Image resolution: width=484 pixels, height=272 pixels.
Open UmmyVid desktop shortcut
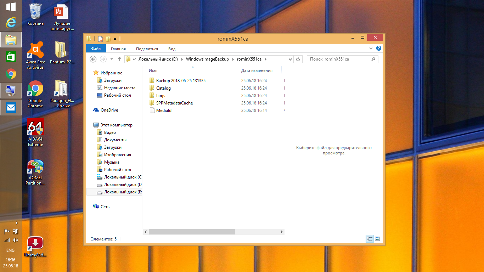tap(35, 247)
